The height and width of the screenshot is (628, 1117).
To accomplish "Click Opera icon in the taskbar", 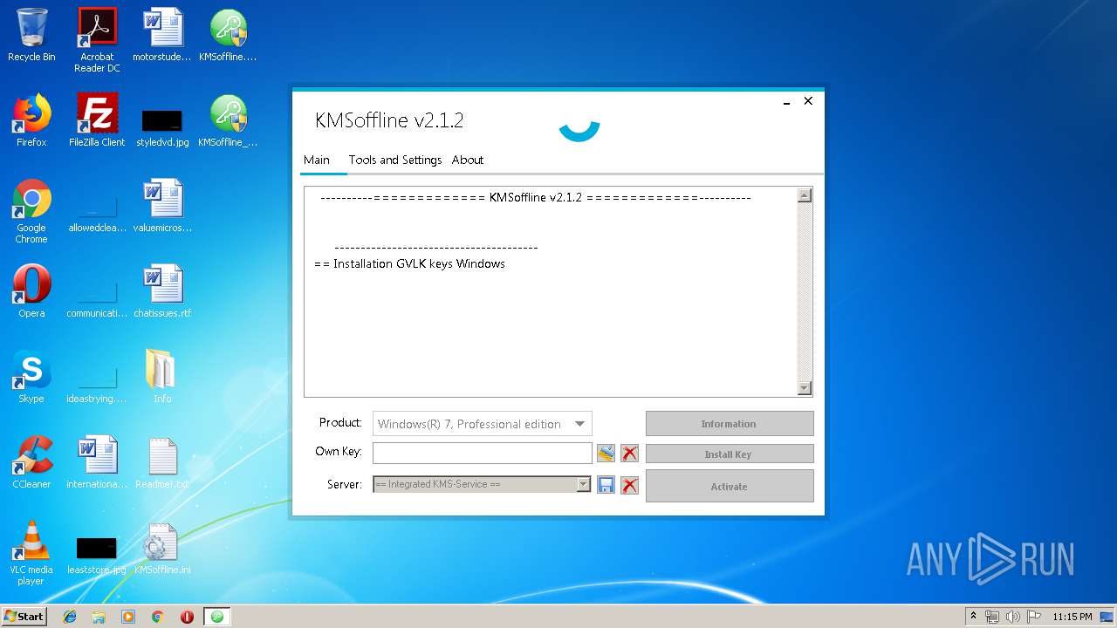I will [x=187, y=617].
